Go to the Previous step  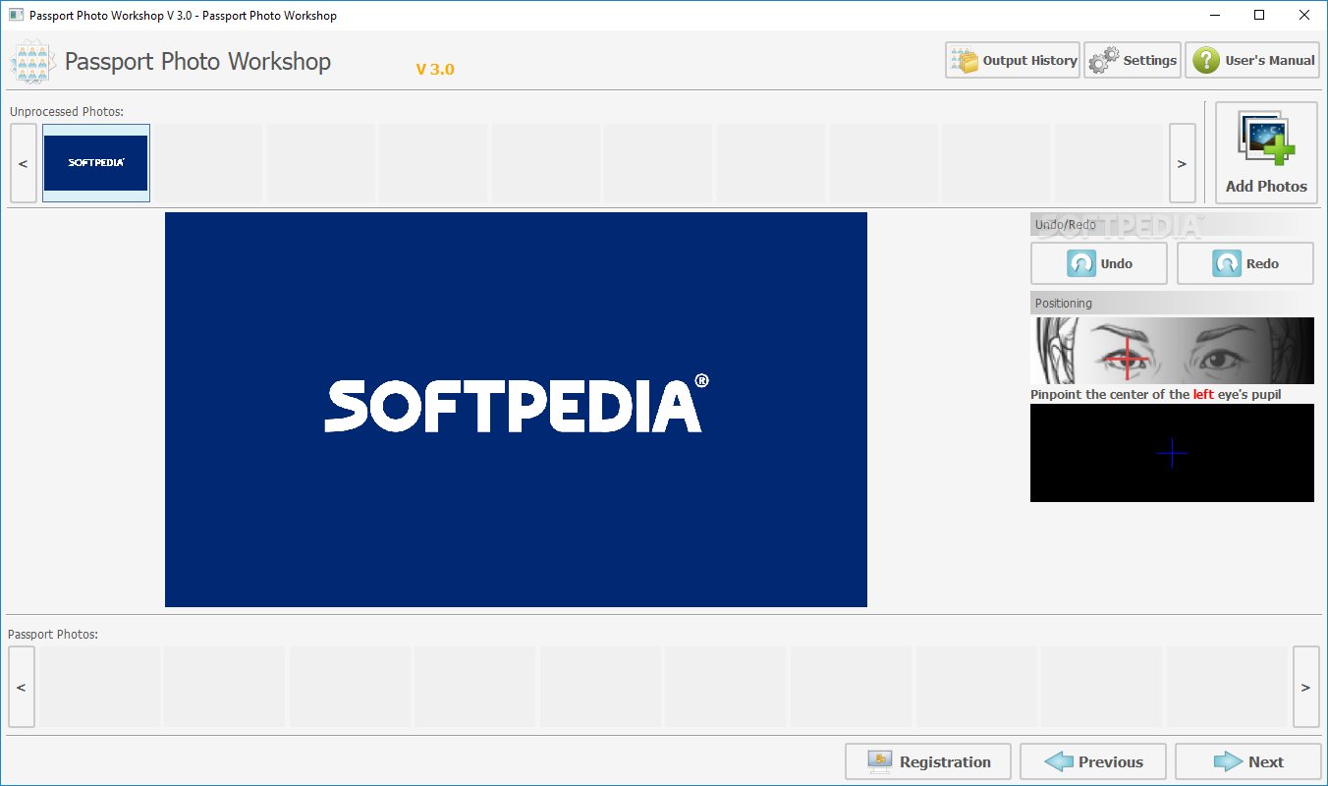[x=1094, y=761]
